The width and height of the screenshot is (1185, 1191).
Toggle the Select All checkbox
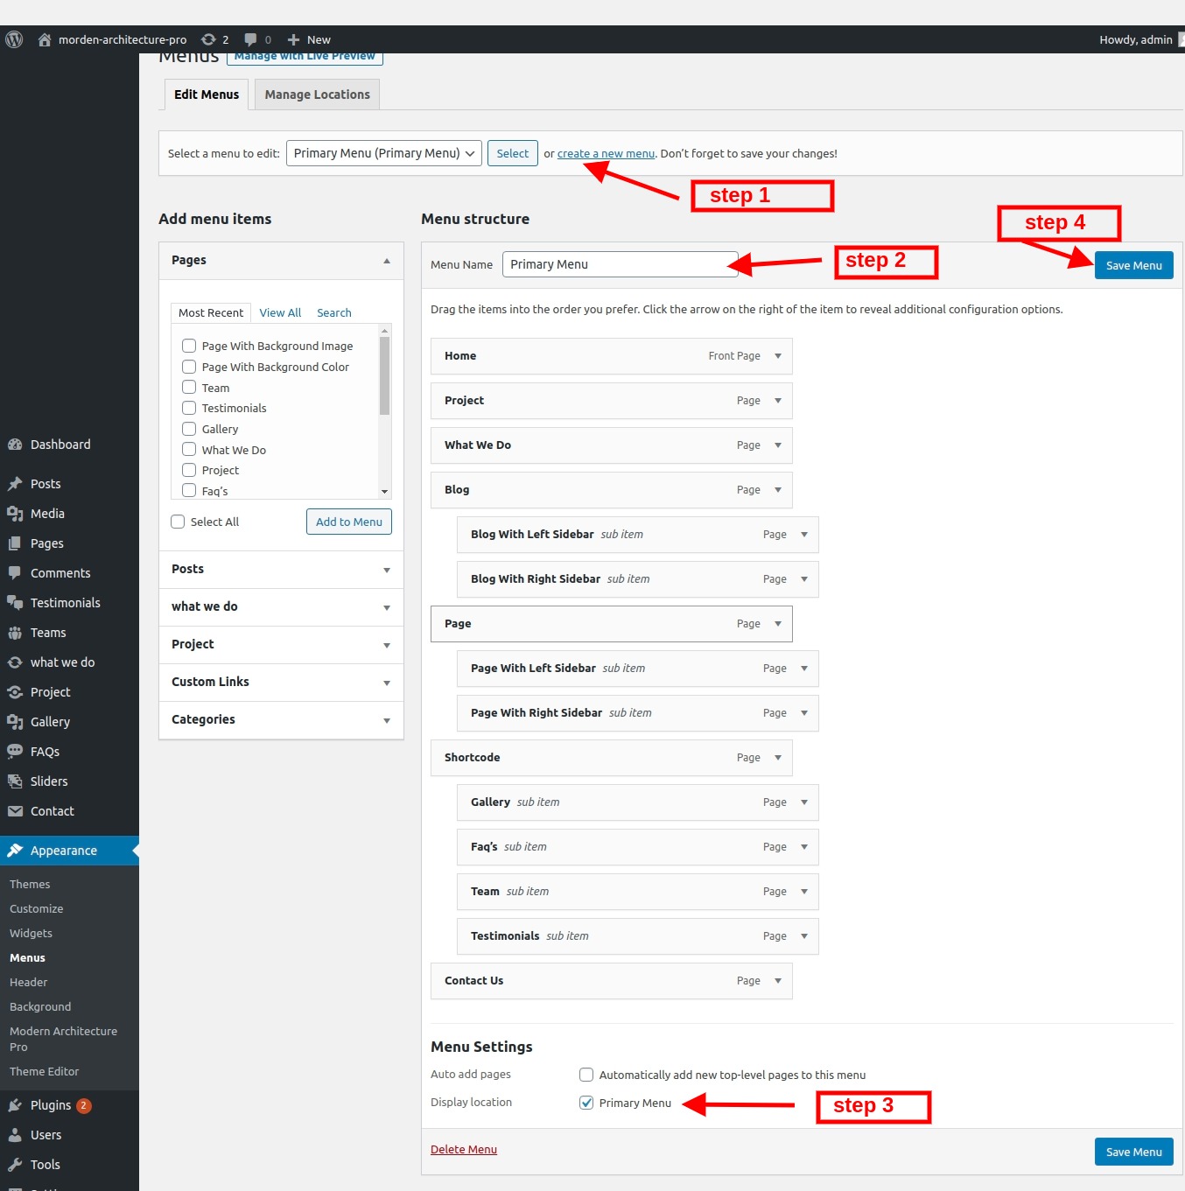point(178,522)
